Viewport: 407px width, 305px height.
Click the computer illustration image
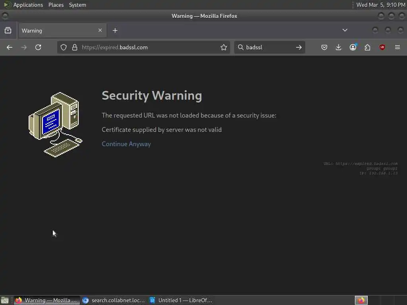(55, 125)
